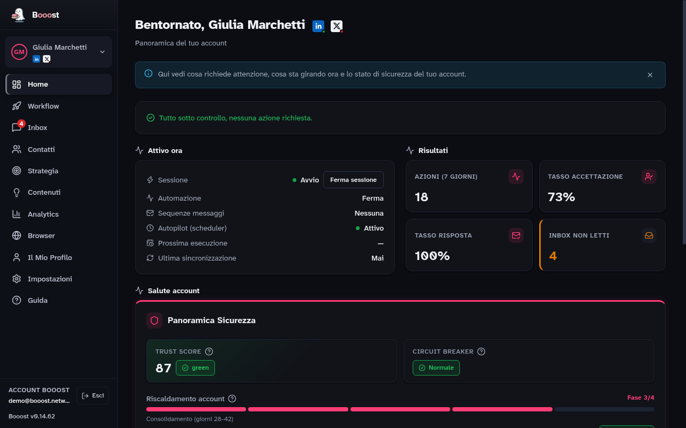Click the Riscaldamento account help icon
The width and height of the screenshot is (686, 428).
click(x=232, y=399)
